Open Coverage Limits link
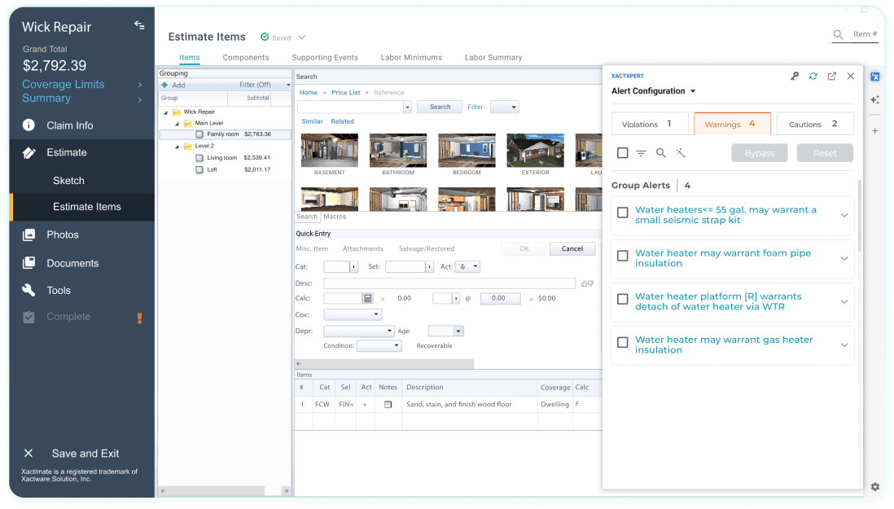The image size is (894, 509). (x=64, y=85)
